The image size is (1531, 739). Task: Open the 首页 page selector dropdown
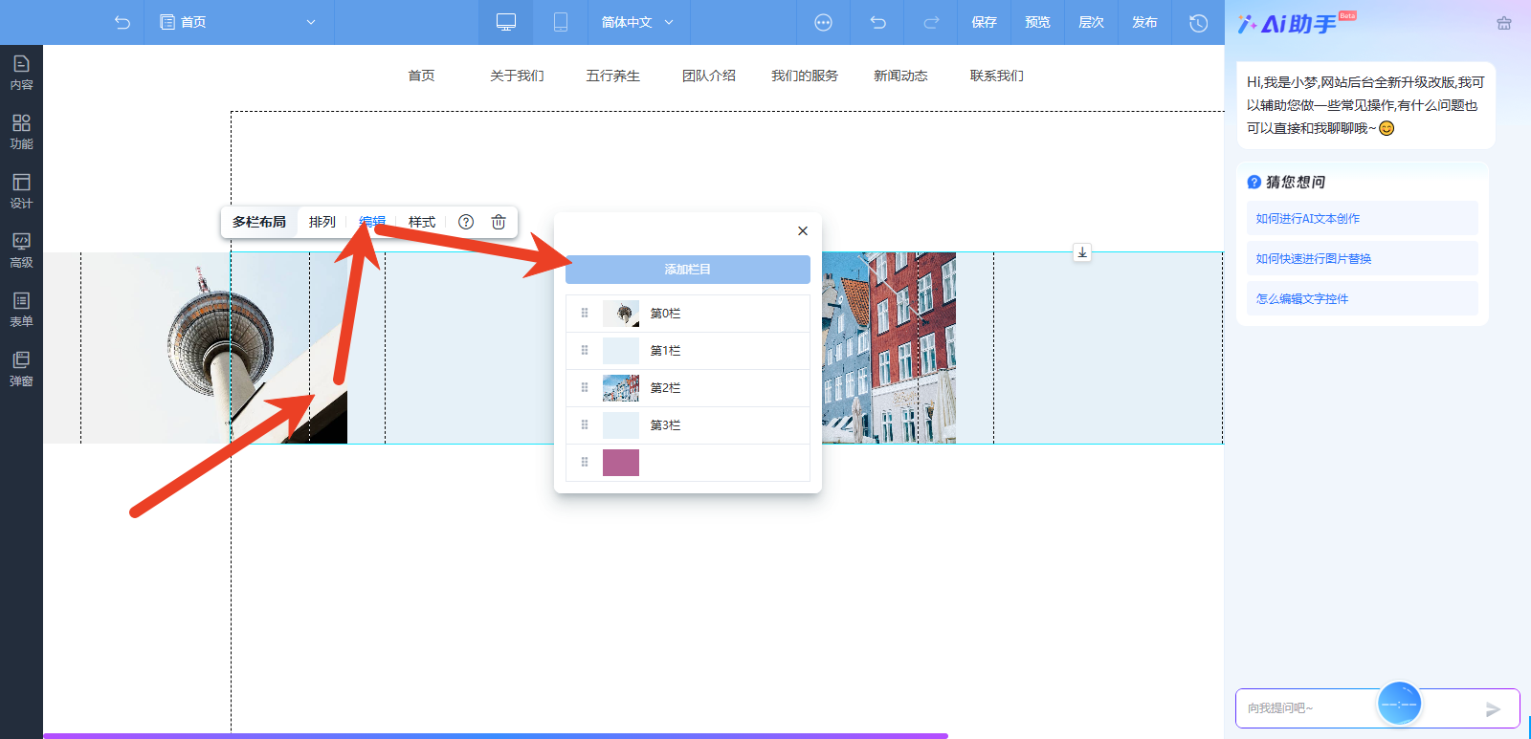click(238, 22)
